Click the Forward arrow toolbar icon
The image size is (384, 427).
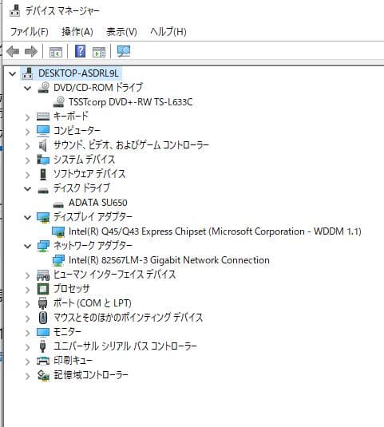pos(31,51)
